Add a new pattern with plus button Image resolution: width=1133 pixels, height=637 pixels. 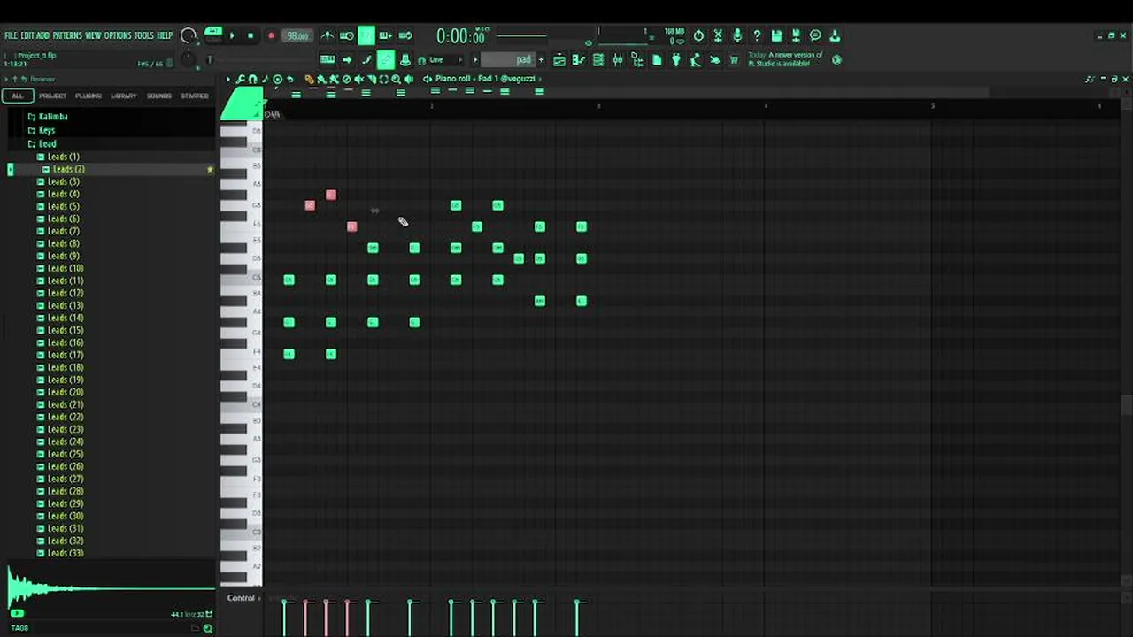pyautogui.click(x=541, y=60)
